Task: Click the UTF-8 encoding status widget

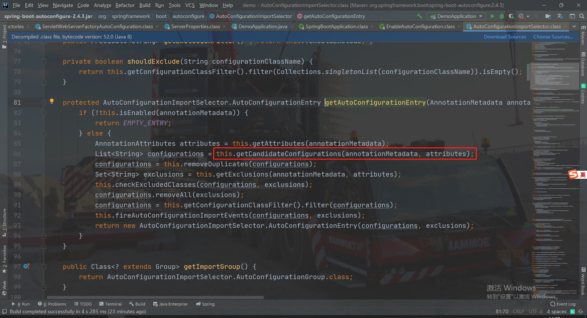Action: (x=536, y=311)
